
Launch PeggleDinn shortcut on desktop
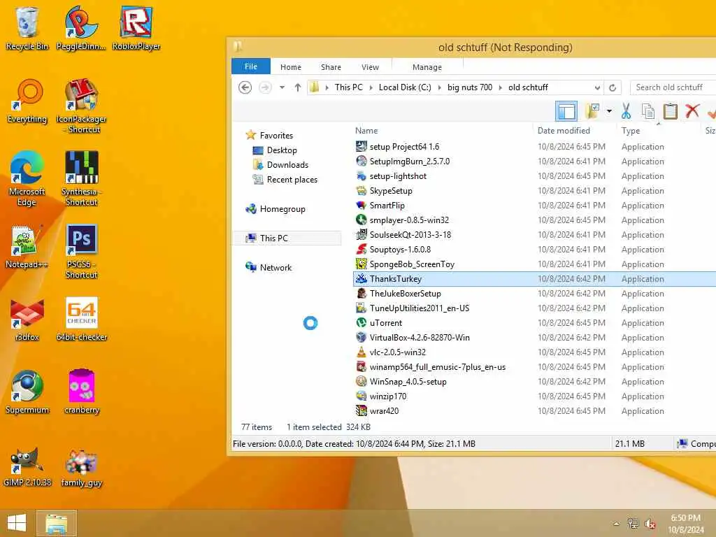point(81,28)
